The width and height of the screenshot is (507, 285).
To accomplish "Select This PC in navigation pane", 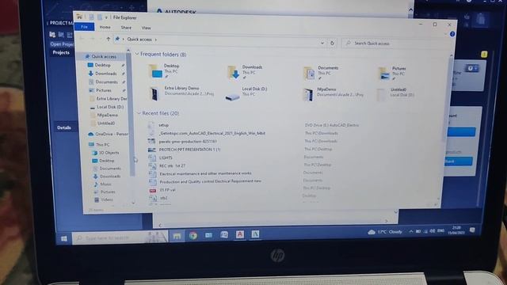I will coord(100,144).
